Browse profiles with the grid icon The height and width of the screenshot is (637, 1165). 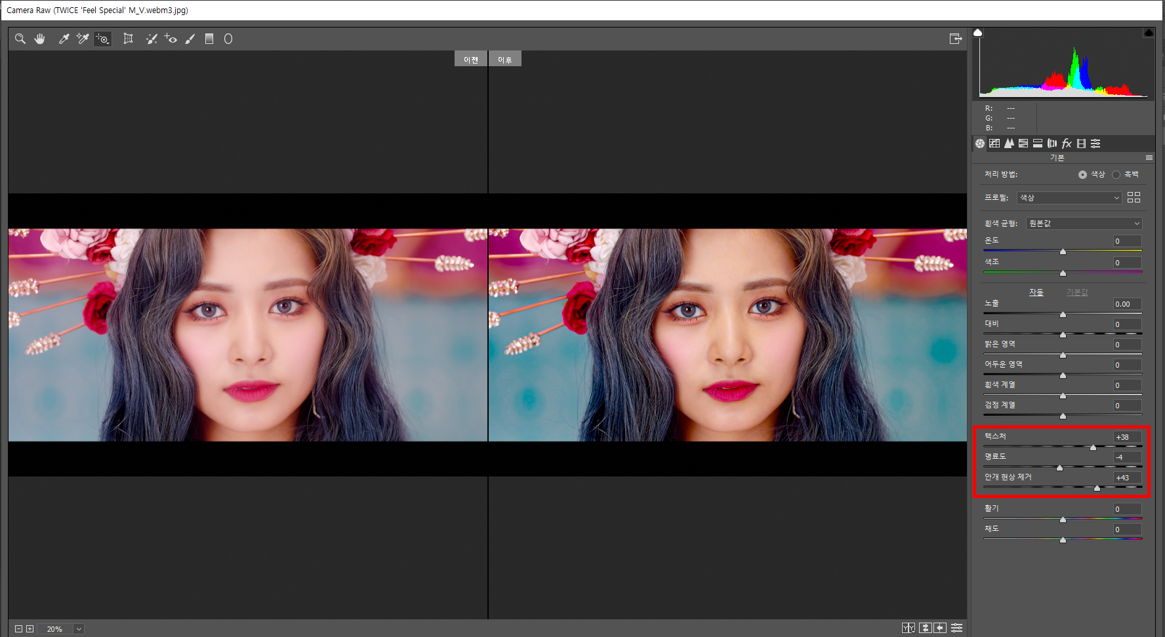(x=1134, y=197)
